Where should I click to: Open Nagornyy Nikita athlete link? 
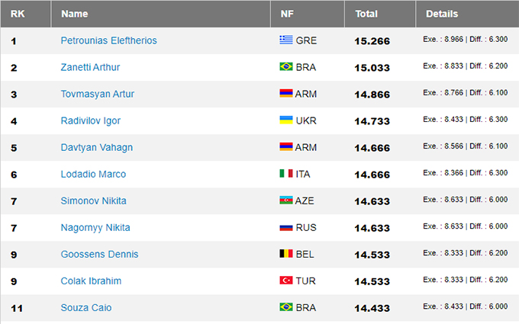tap(95, 227)
